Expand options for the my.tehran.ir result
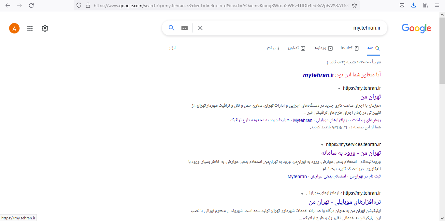Screen dimensions: 445x221 pos(339,88)
